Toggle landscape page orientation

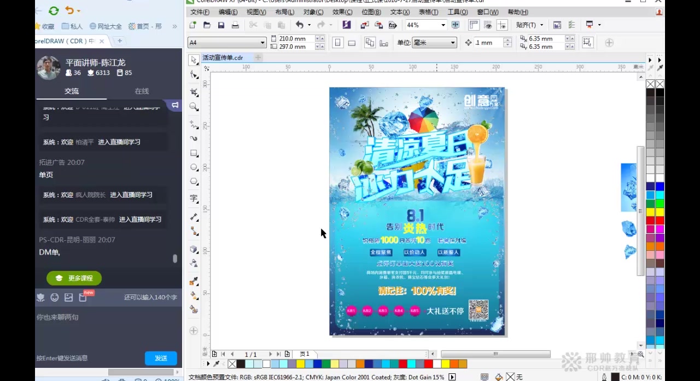(352, 43)
